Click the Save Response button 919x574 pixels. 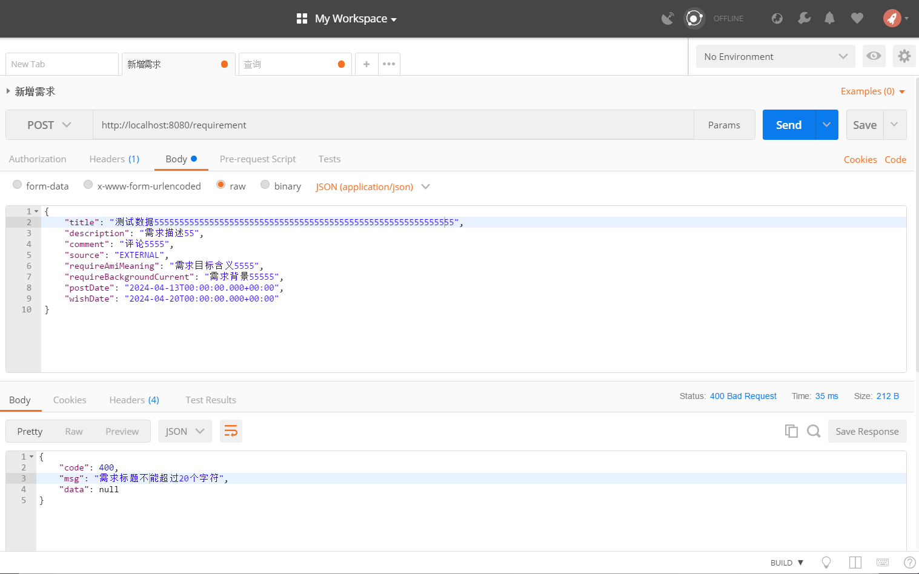(867, 431)
